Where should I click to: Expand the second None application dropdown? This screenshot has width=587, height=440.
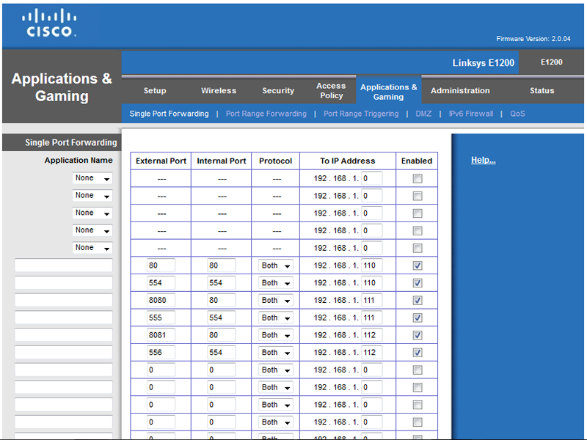[x=92, y=195]
